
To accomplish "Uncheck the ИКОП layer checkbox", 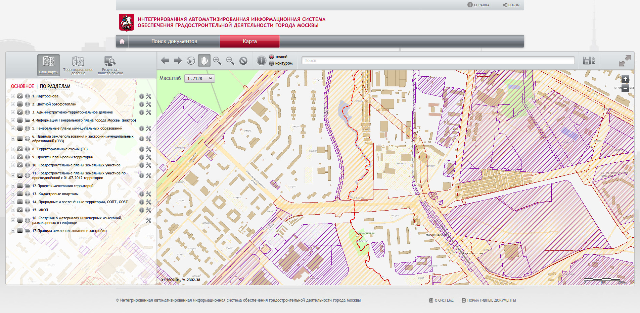I will point(20,210).
